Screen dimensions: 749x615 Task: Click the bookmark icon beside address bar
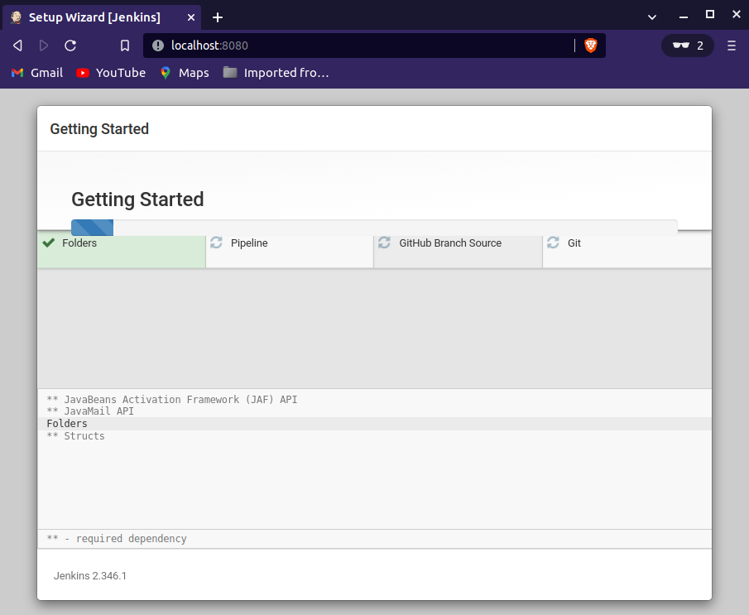(x=125, y=46)
